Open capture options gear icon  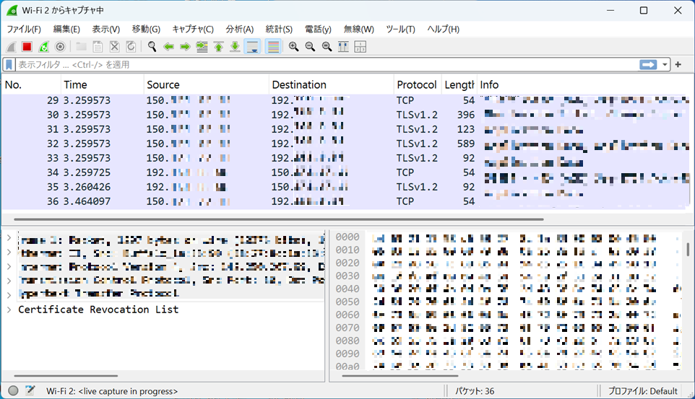point(60,47)
